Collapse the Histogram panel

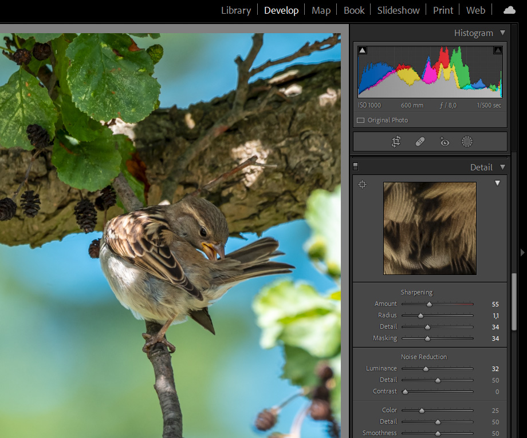[x=502, y=33]
